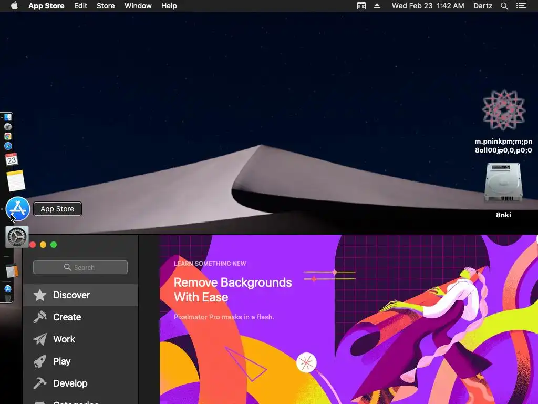Click the Play rocket icon
The height and width of the screenshot is (404, 538).
click(x=40, y=361)
